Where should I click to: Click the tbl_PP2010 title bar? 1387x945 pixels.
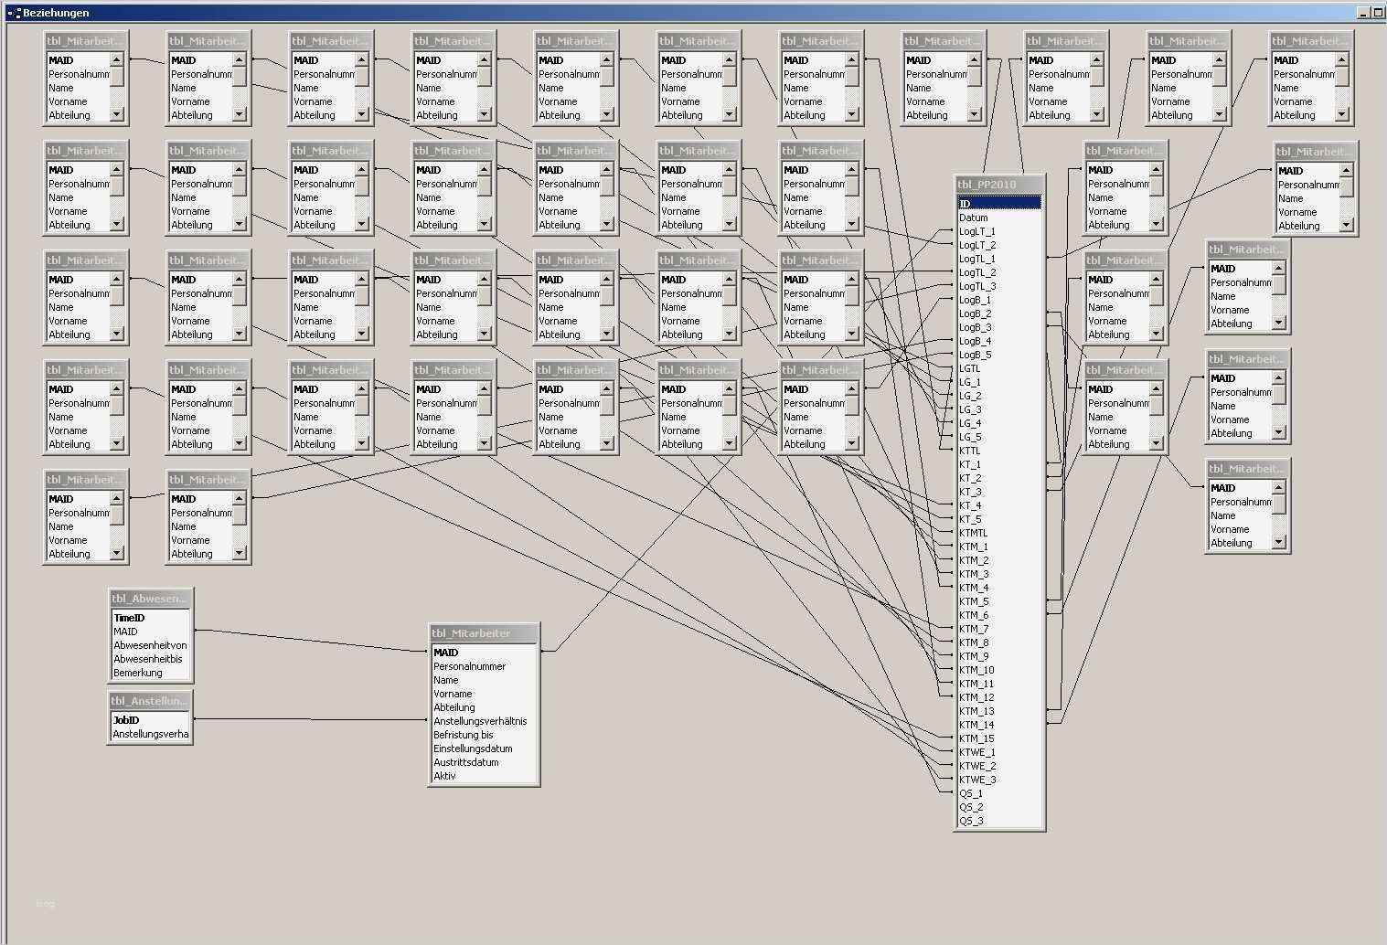[x=997, y=184]
